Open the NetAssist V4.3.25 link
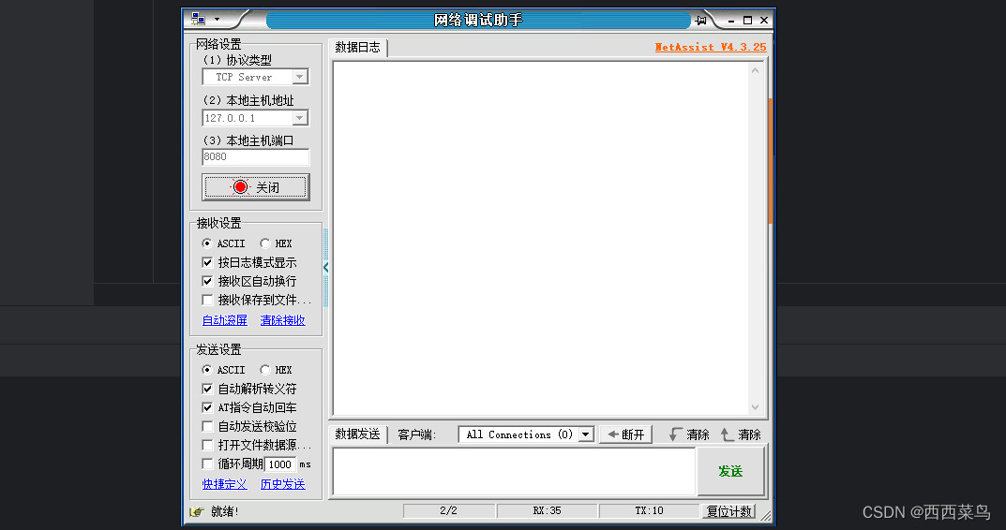Image resolution: width=1006 pixels, height=530 pixels. pos(711,47)
